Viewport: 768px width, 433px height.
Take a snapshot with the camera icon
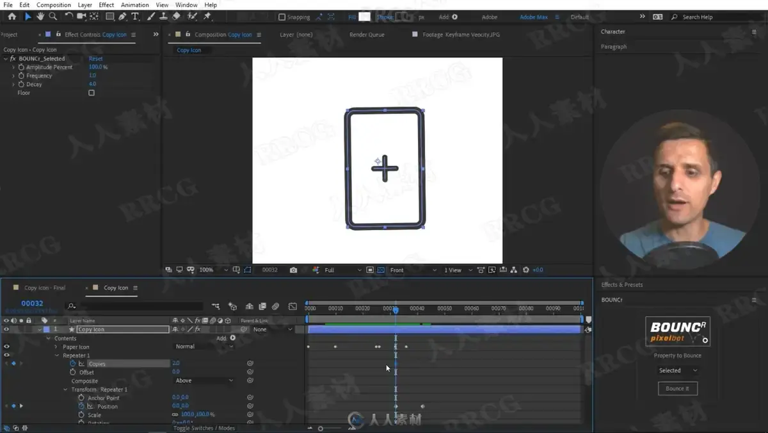click(x=293, y=270)
